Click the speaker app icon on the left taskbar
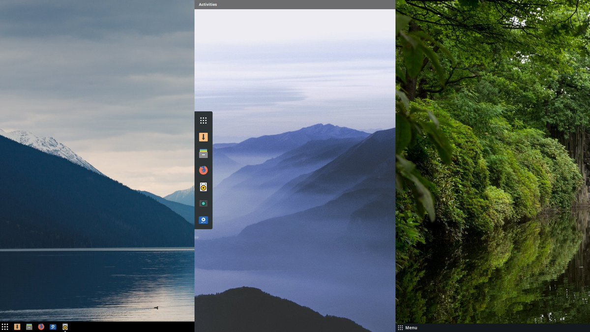The height and width of the screenshot is (332, 590). click(x=65, y=326)
